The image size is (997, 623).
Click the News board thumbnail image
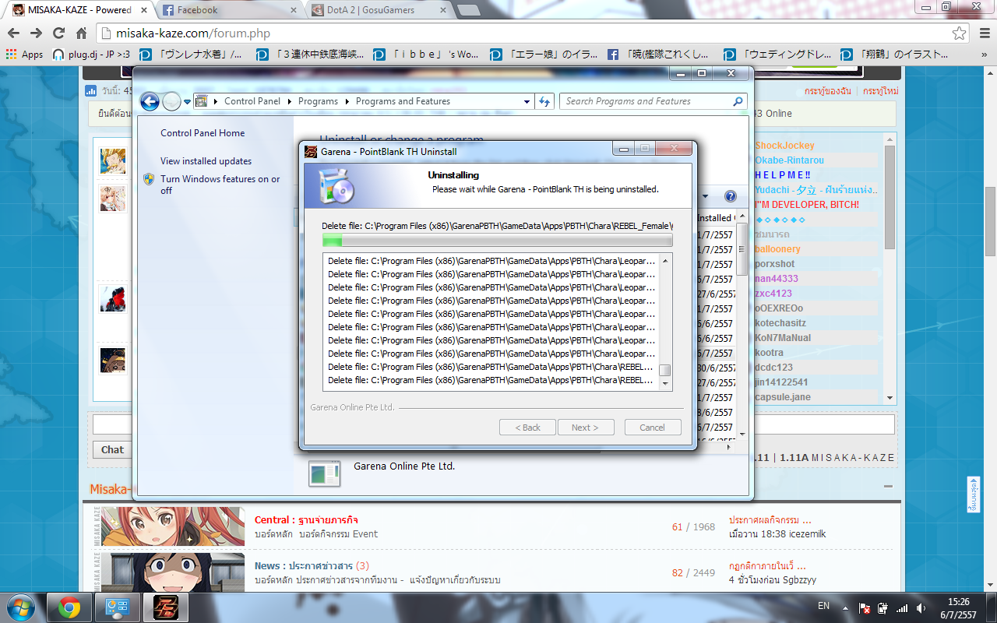pos(172,572)
